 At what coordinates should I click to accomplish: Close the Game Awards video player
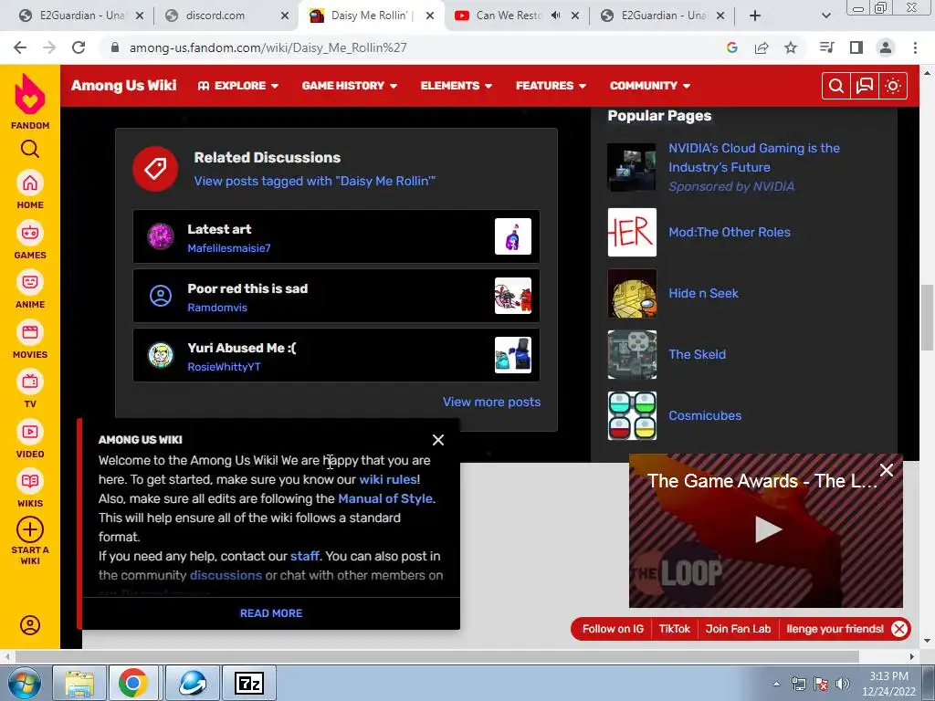[x=887, y=470]
